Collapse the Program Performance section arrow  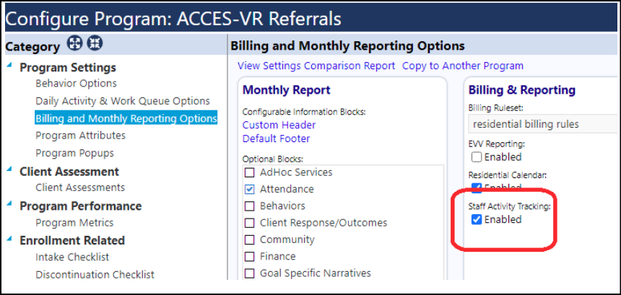pyautogui.click(x=10, y=204)
